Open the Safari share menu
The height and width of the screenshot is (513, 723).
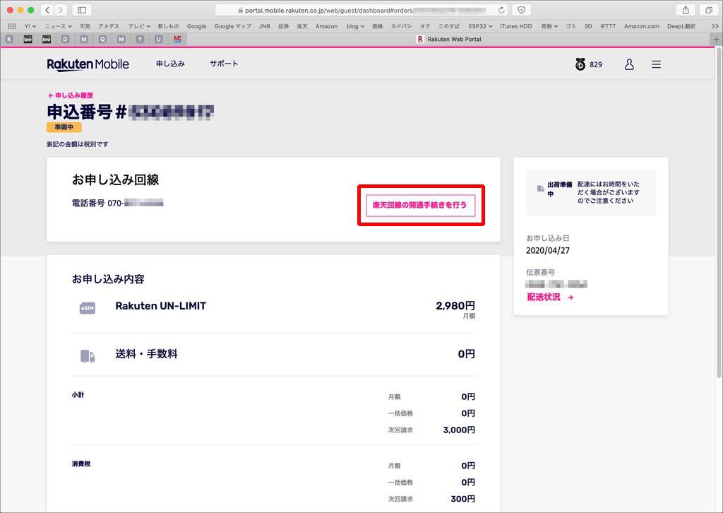coord(686,10)
